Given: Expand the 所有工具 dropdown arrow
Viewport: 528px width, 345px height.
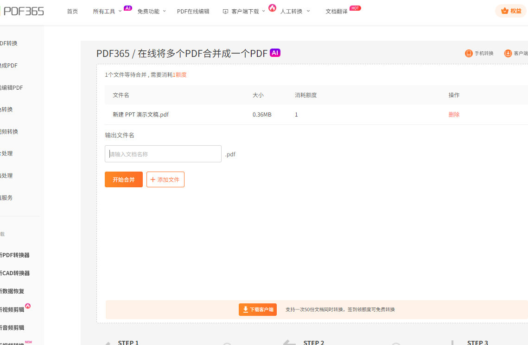Looking at the screenshot, I should [120, 11].
